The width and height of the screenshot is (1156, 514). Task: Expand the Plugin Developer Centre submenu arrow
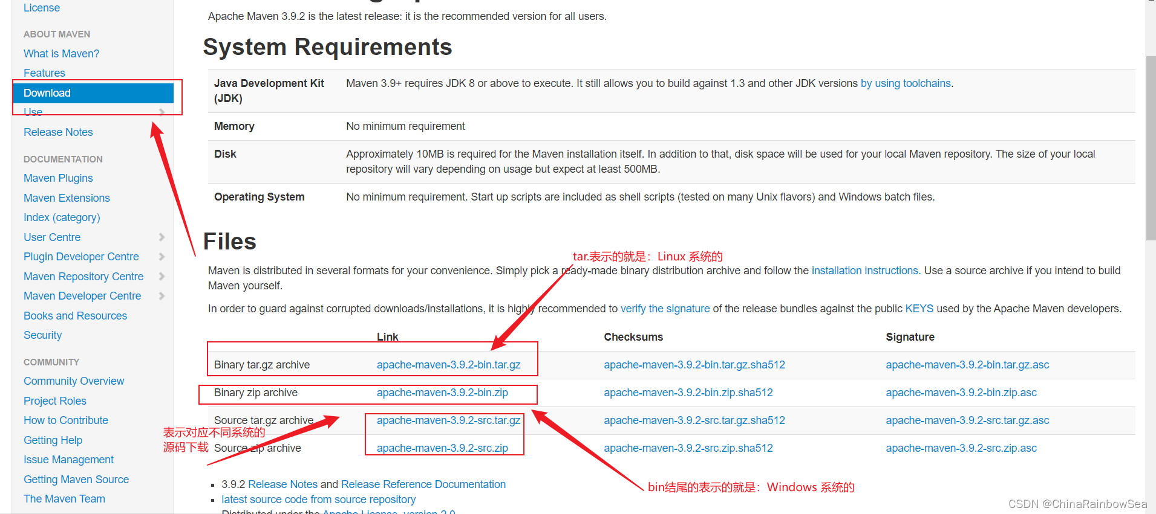tap(162, 257)
